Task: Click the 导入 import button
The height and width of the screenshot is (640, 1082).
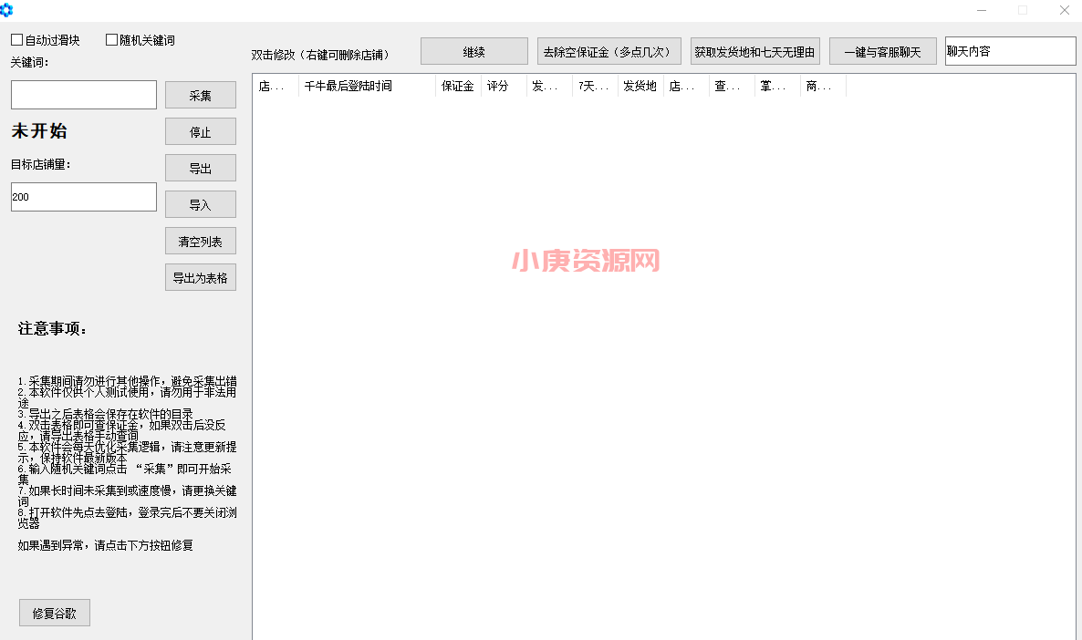Action: pos(200,203)
